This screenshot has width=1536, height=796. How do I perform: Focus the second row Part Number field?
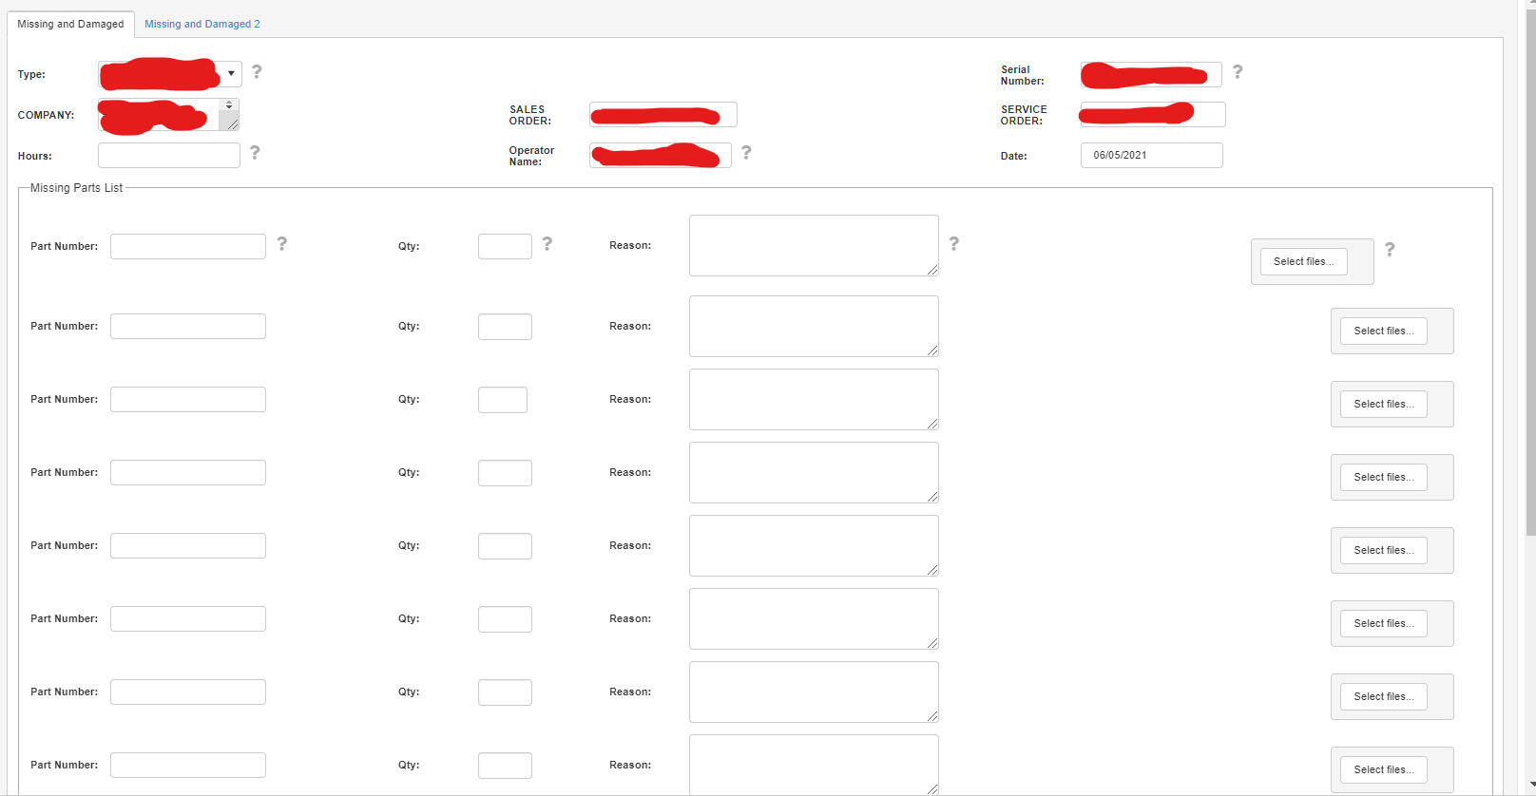(x=188, y=326)
